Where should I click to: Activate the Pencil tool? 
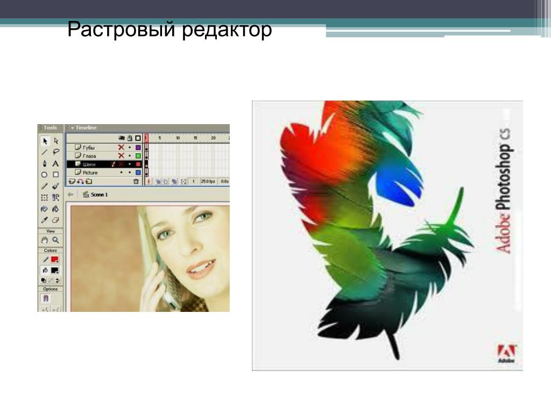click(45, 186)
